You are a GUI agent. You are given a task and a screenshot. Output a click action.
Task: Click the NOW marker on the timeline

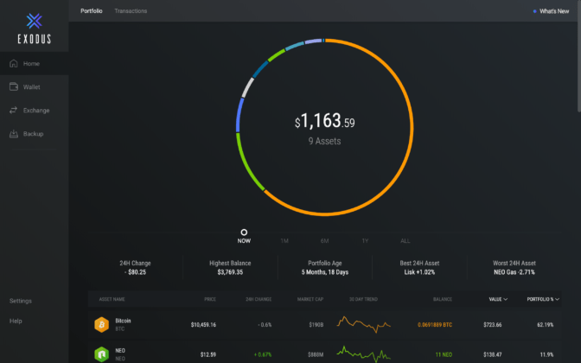(244, 232)
